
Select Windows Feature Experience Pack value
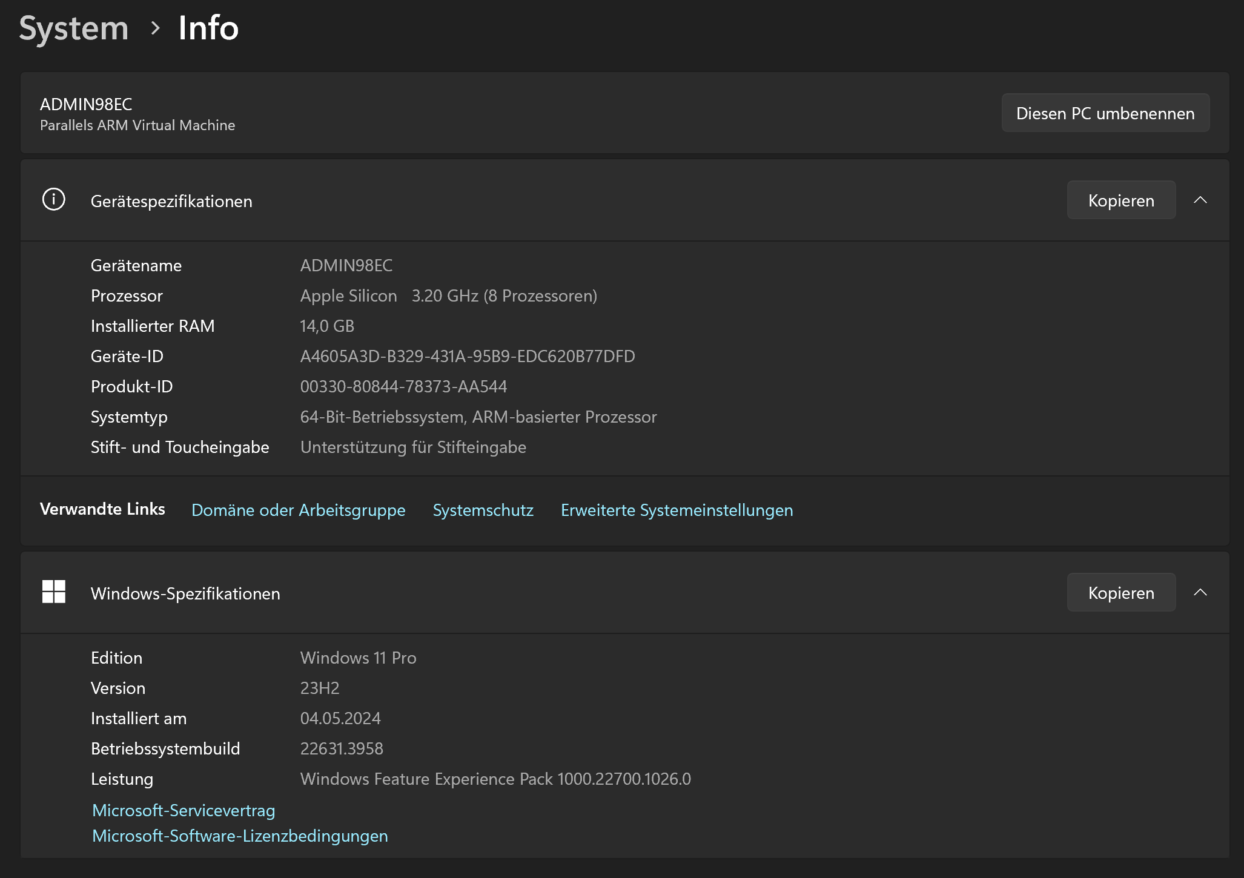point(495,779)
